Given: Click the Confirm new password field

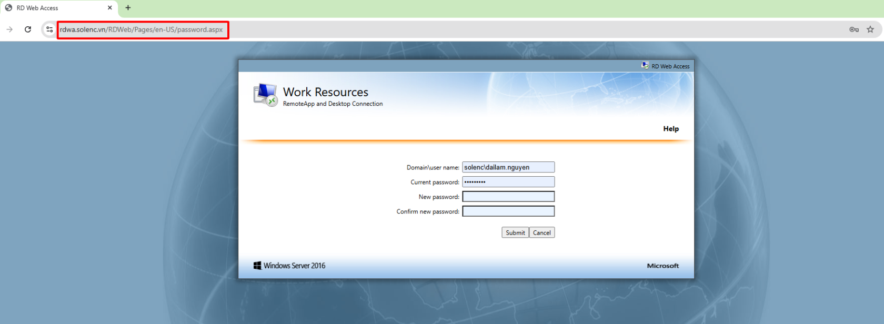Looking at the screenshot, I should click(x=508, y=211).
